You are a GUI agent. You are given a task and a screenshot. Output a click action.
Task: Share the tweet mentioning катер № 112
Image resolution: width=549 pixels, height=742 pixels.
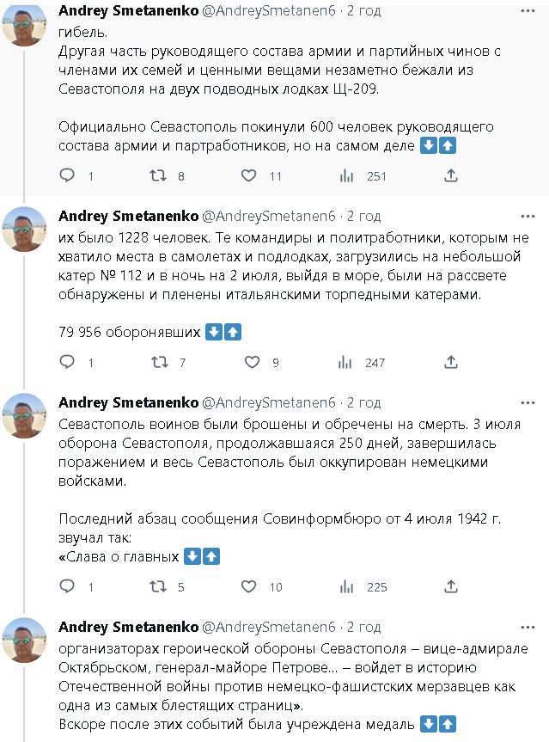tap(451, 363)
